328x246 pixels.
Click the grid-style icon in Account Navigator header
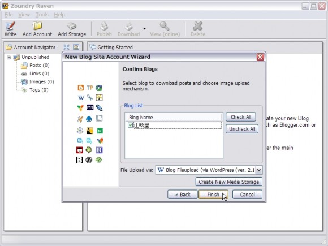coord(66,47)
